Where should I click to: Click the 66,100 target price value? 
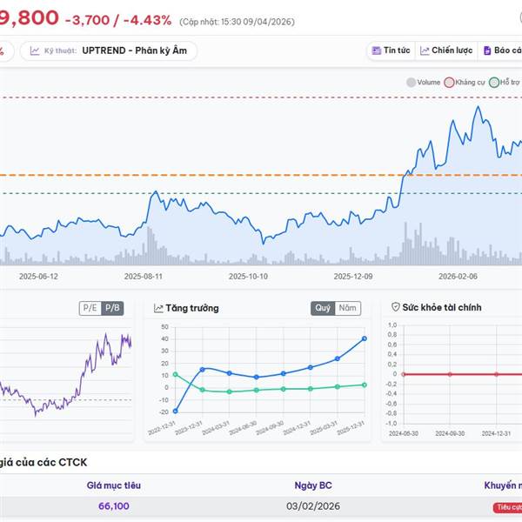point(113,506)
